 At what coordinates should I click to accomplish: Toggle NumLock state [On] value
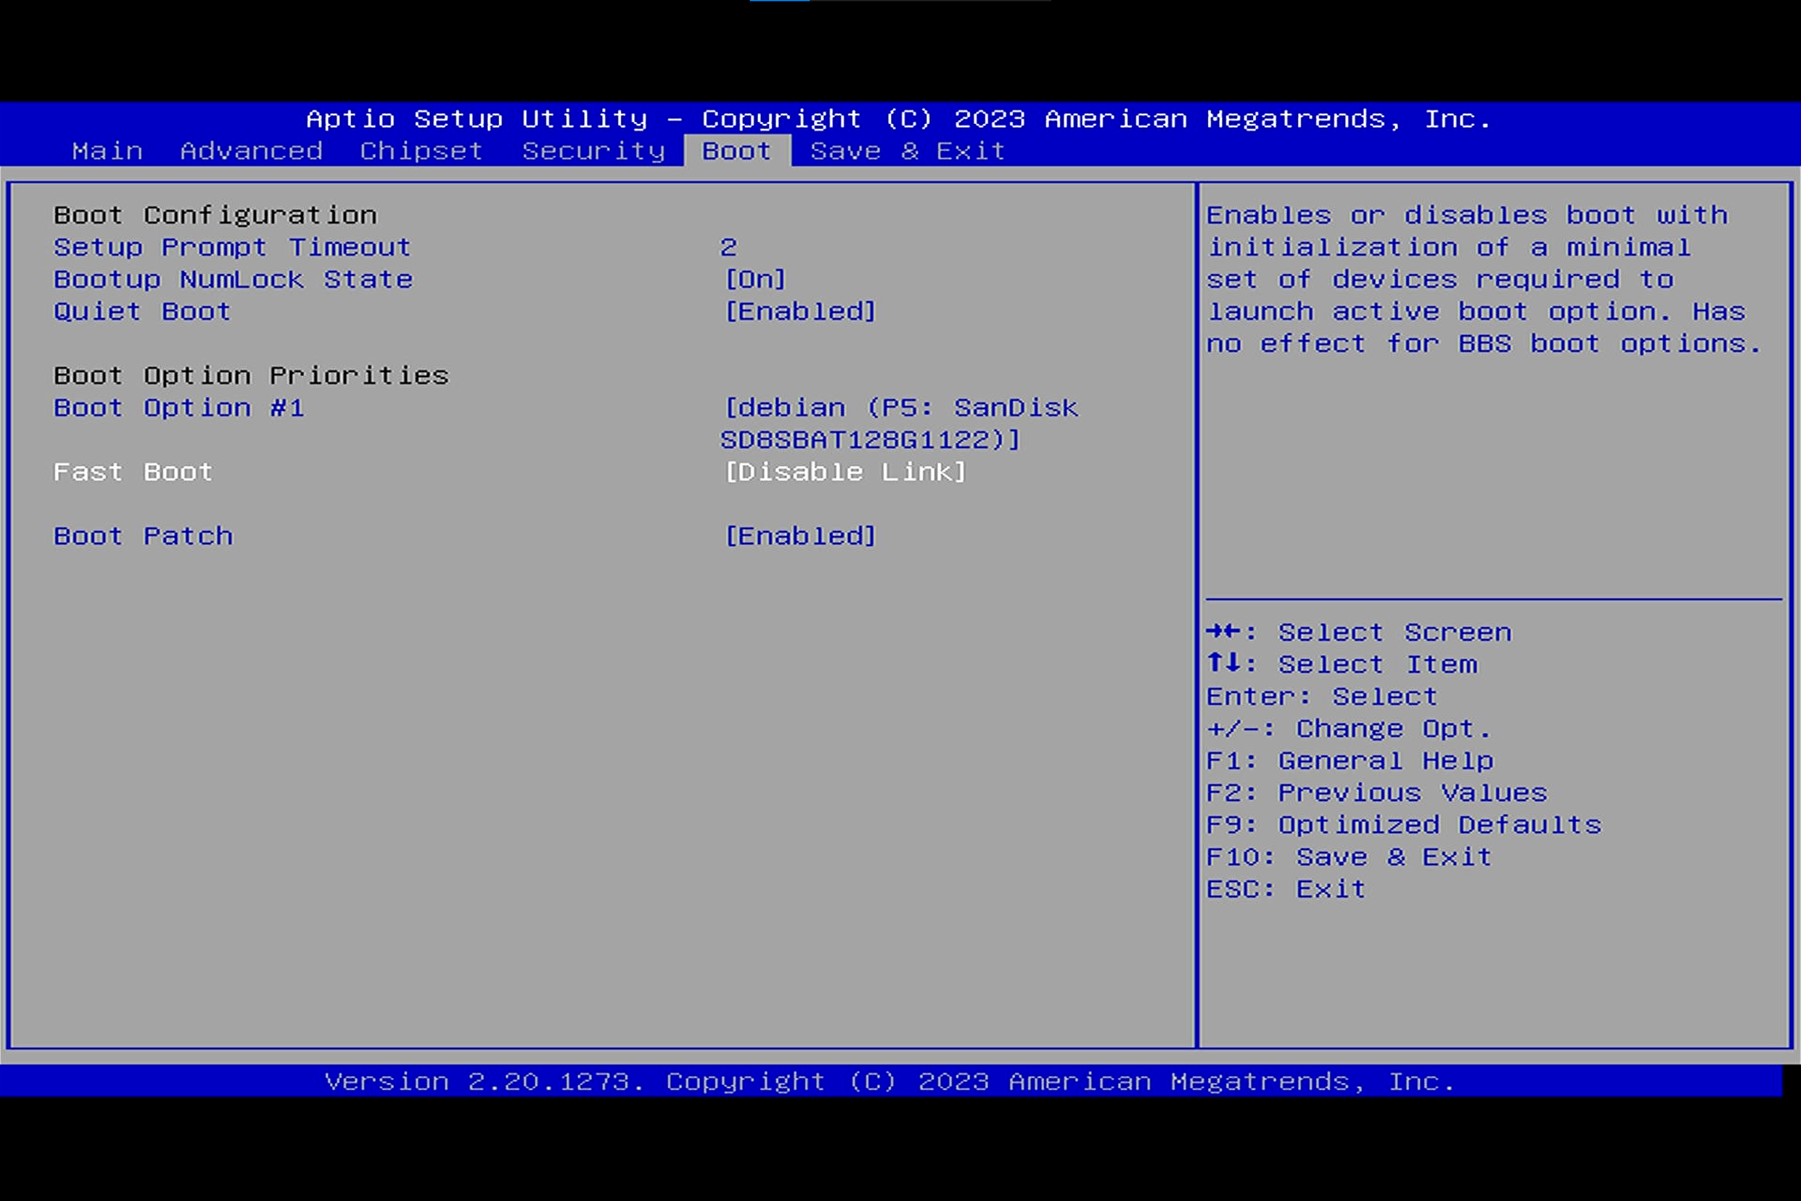(755, 280)
